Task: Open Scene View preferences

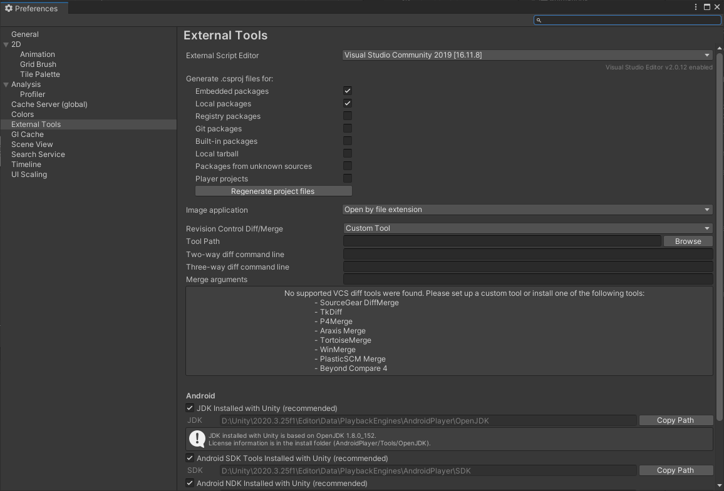Action: coord(32,144)
